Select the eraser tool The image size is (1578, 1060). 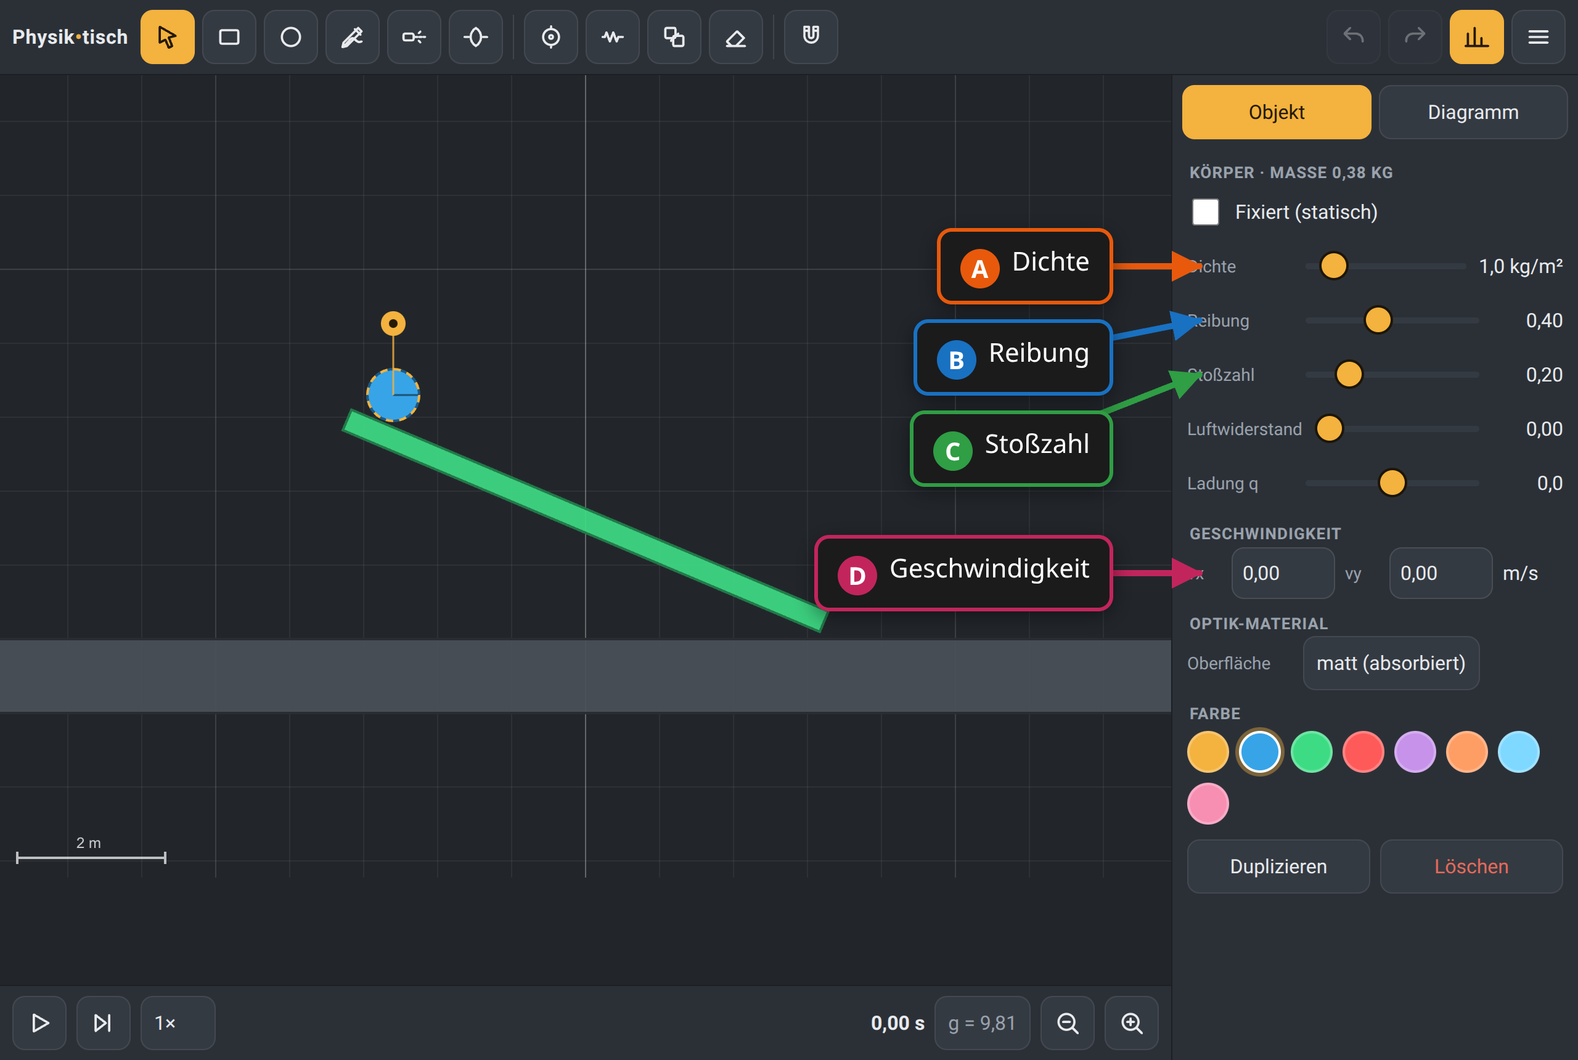coord(735,36)
